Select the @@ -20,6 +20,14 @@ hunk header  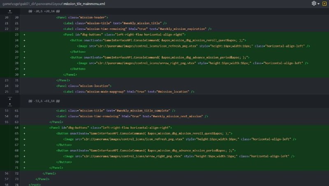(44, 12)
